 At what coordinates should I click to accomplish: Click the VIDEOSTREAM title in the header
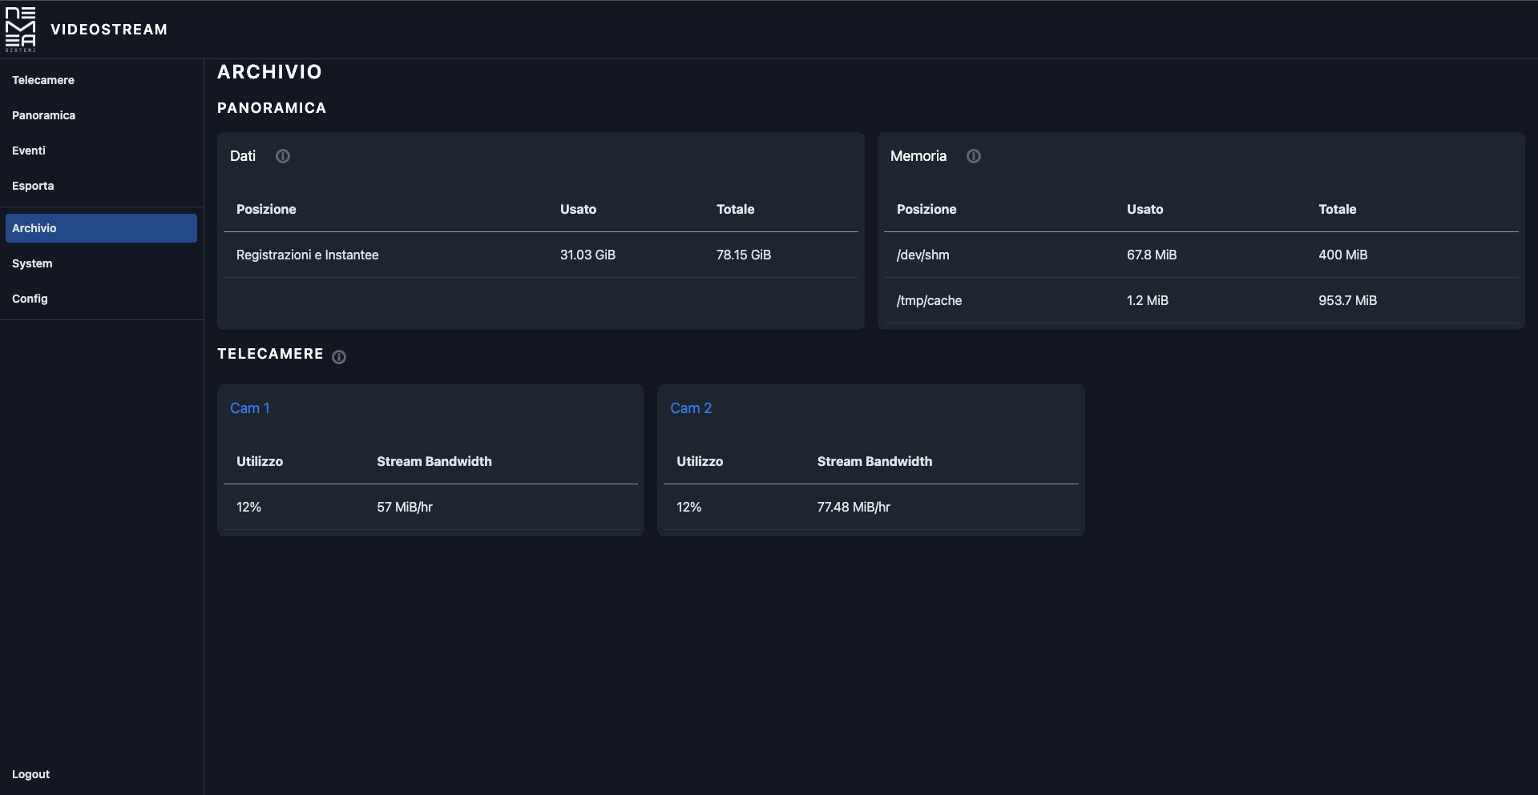coord(109,30)
